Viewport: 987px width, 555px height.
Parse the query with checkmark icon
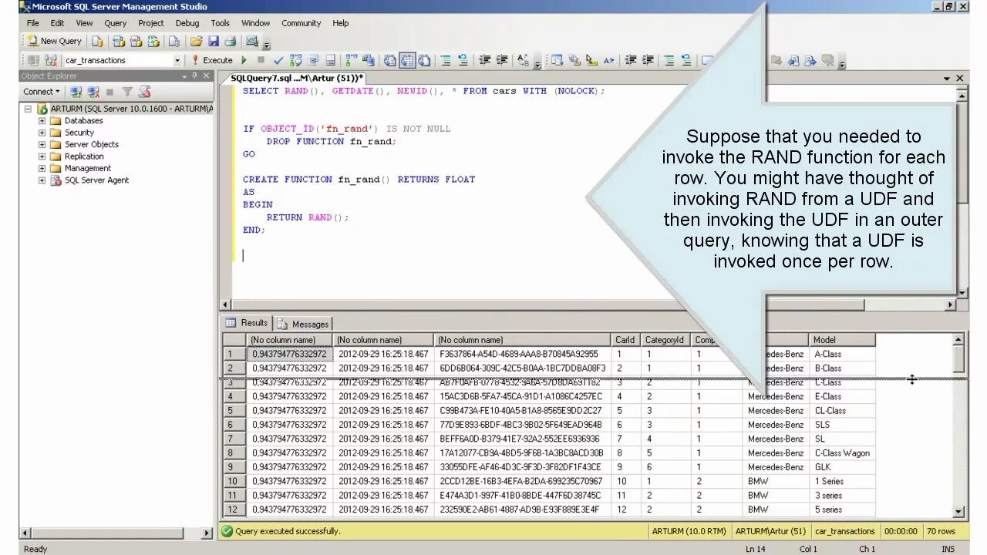[278, 60]
